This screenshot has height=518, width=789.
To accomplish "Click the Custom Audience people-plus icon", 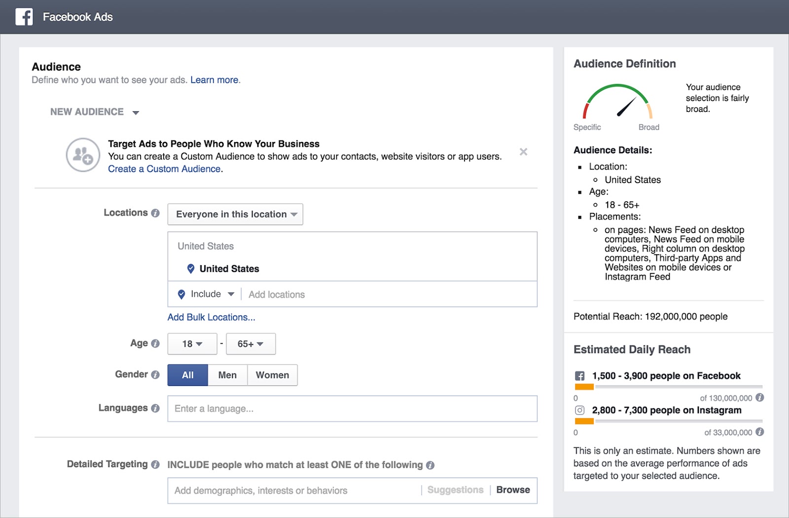I will click(83, 155).
